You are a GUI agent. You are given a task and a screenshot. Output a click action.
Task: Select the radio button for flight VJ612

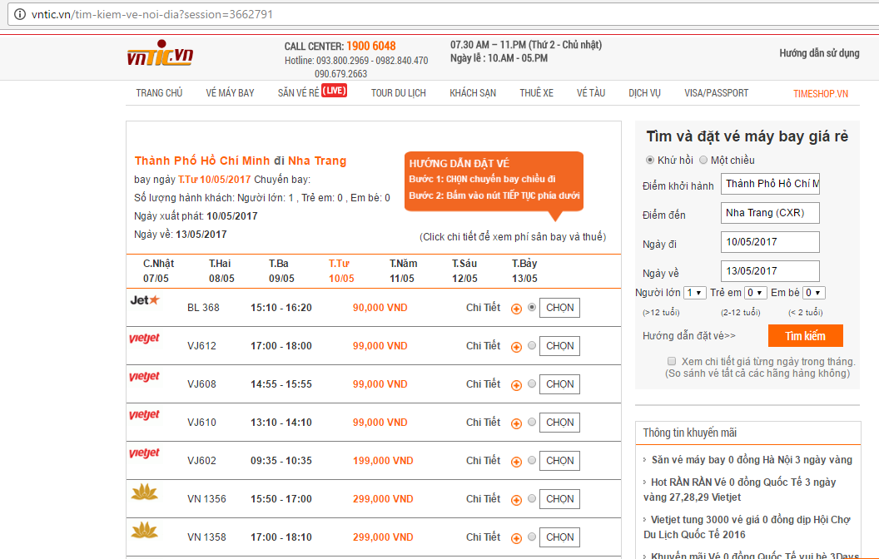tap(531, 345)
